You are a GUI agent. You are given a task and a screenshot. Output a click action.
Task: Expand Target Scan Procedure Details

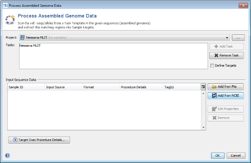[39, 140]
